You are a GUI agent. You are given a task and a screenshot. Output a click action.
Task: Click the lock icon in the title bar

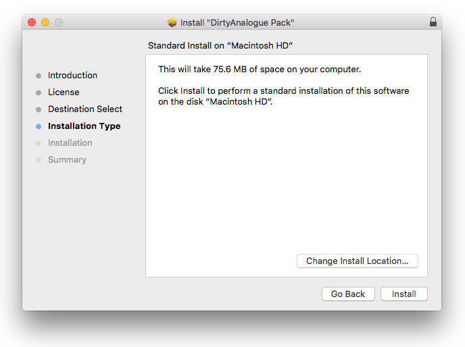pyautogui.click(x=433, y=22)
